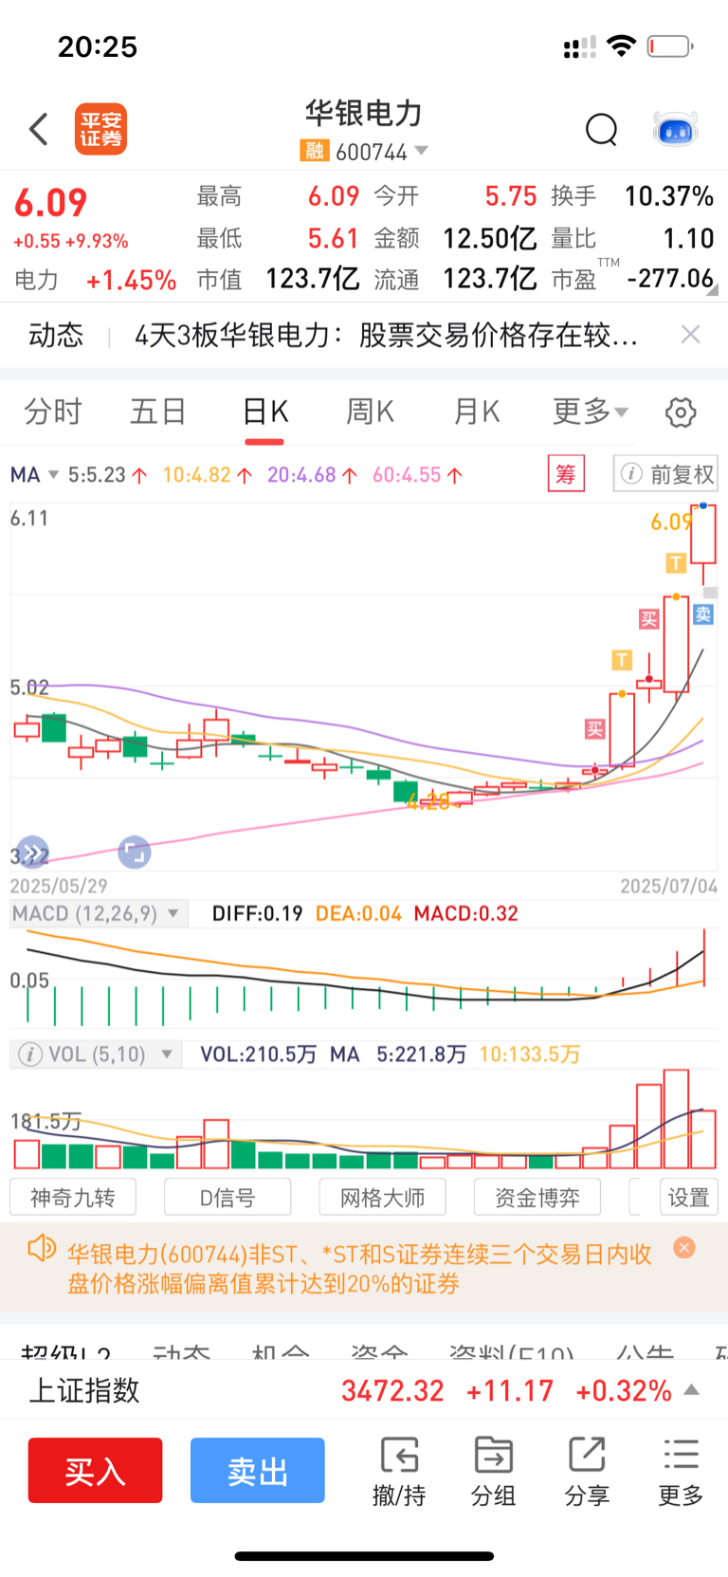Image resolution: width=728 pixels, height=1577 pixels.
Task: Open the 4天3板华银电力 news headline
Action: click(386, 335)
